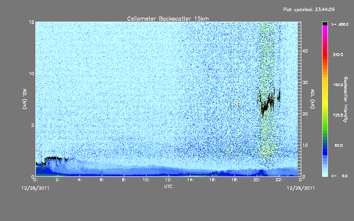
Task: Click the "240.0" colorbar tick label
Action: pyautogui.click(x=338, y=54)
